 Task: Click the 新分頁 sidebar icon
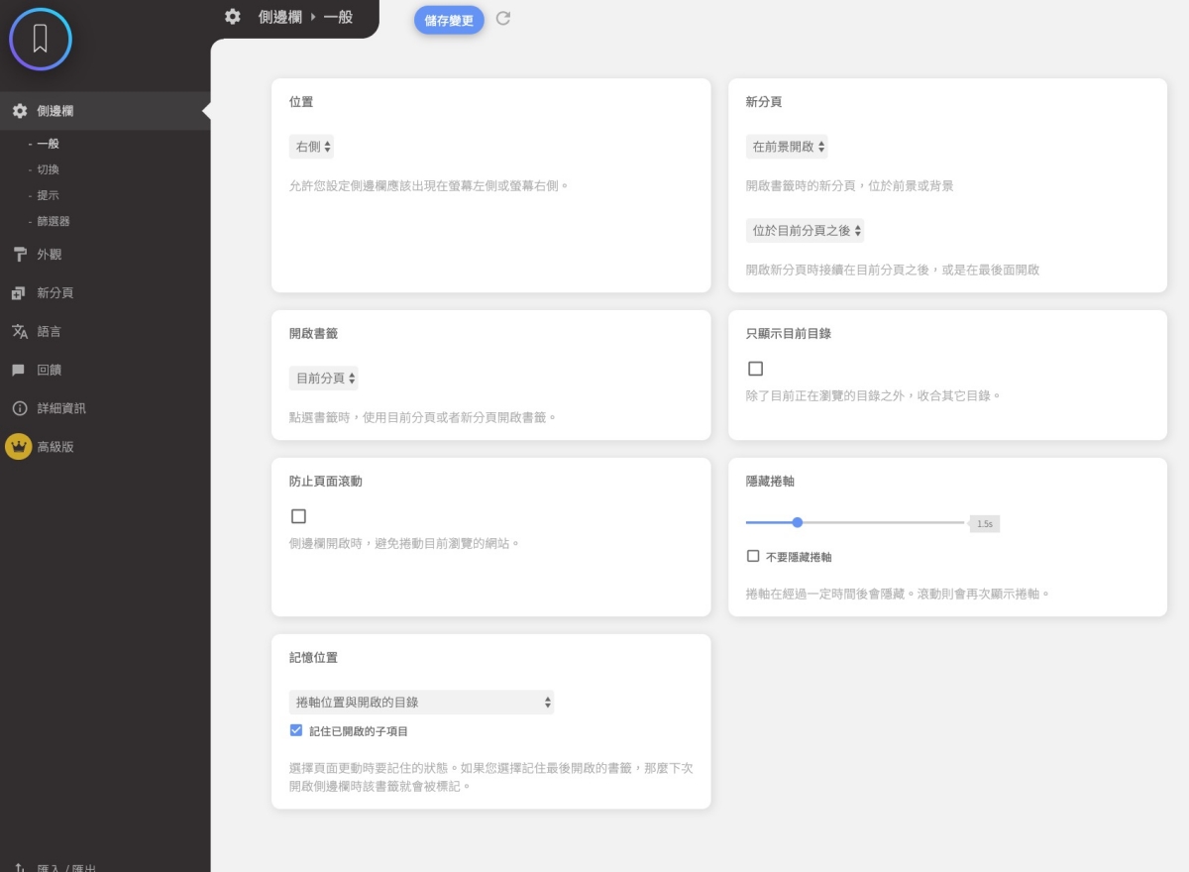pyautogui.click(x=20, y=293)
